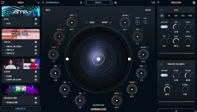Download the Craftal V1 model
Viewport: 197px width, 112px height.
point(36,50)
